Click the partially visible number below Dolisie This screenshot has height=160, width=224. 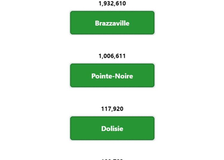pos(112,159)
